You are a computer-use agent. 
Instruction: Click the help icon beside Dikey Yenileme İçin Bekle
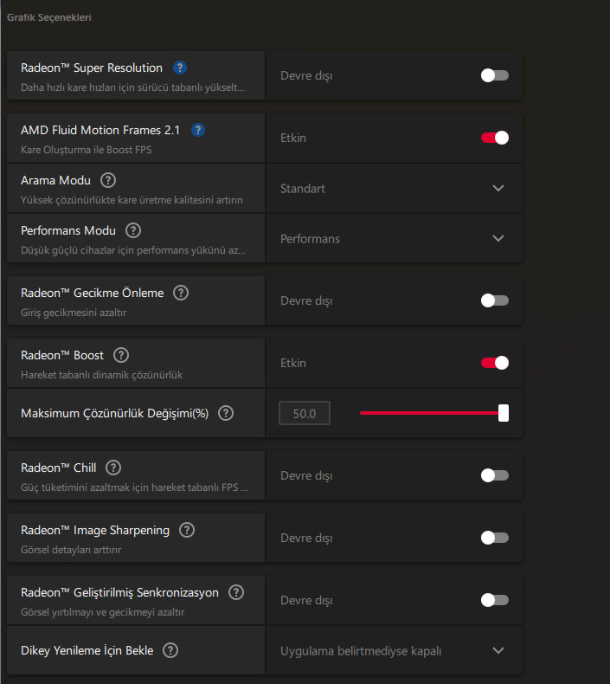click(170, 650)
